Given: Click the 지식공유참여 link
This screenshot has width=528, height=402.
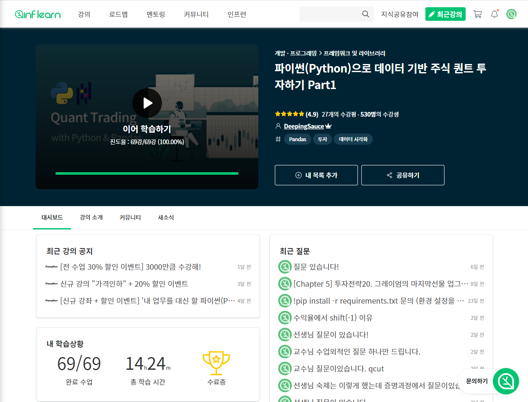Looking at the screenshot, I should tap(399, 14).
